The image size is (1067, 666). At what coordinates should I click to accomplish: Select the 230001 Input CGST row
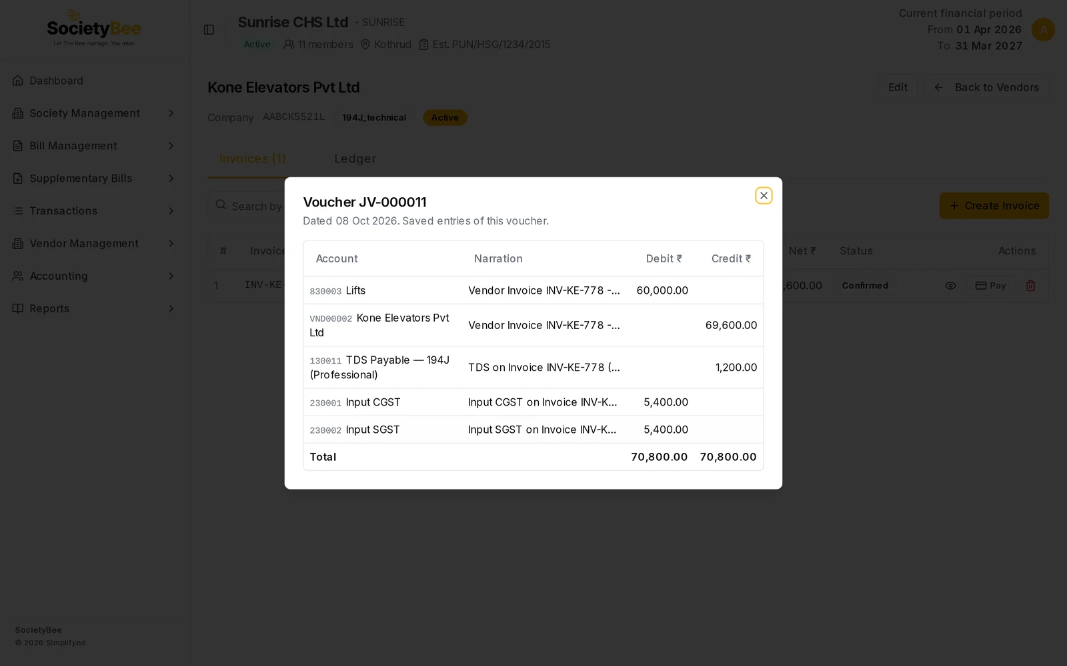click(x=533, y=402)
